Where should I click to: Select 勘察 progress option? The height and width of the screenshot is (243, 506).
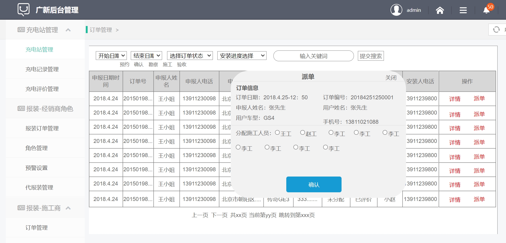(x=153, y=65)
